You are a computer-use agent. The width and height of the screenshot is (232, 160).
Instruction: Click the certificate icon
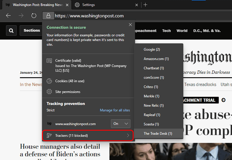tap(49, 61)
